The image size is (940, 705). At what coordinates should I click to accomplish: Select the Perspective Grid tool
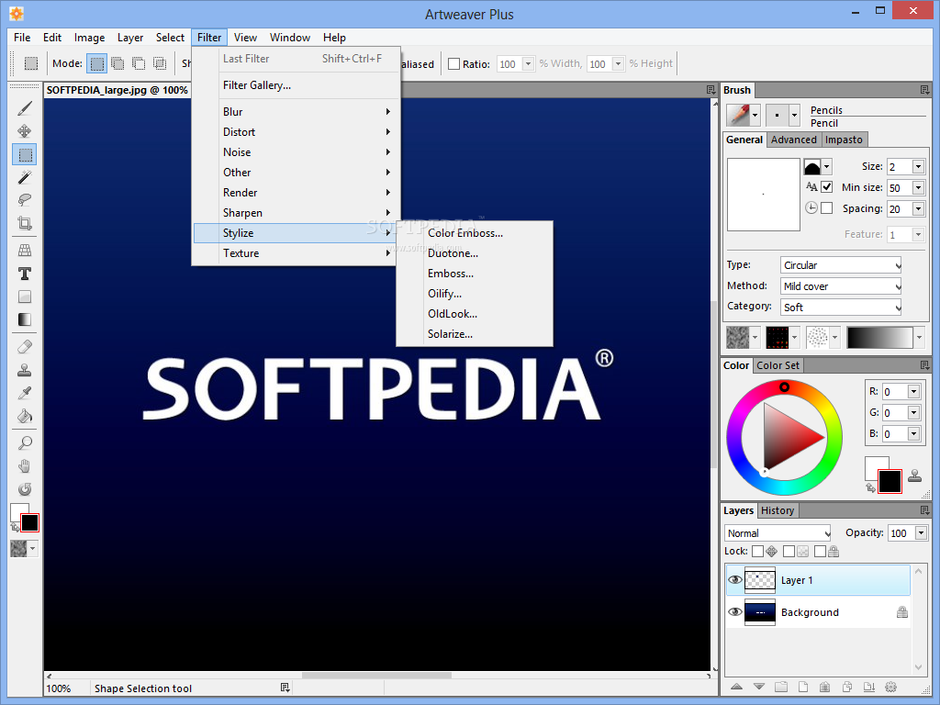pos(25,251)
